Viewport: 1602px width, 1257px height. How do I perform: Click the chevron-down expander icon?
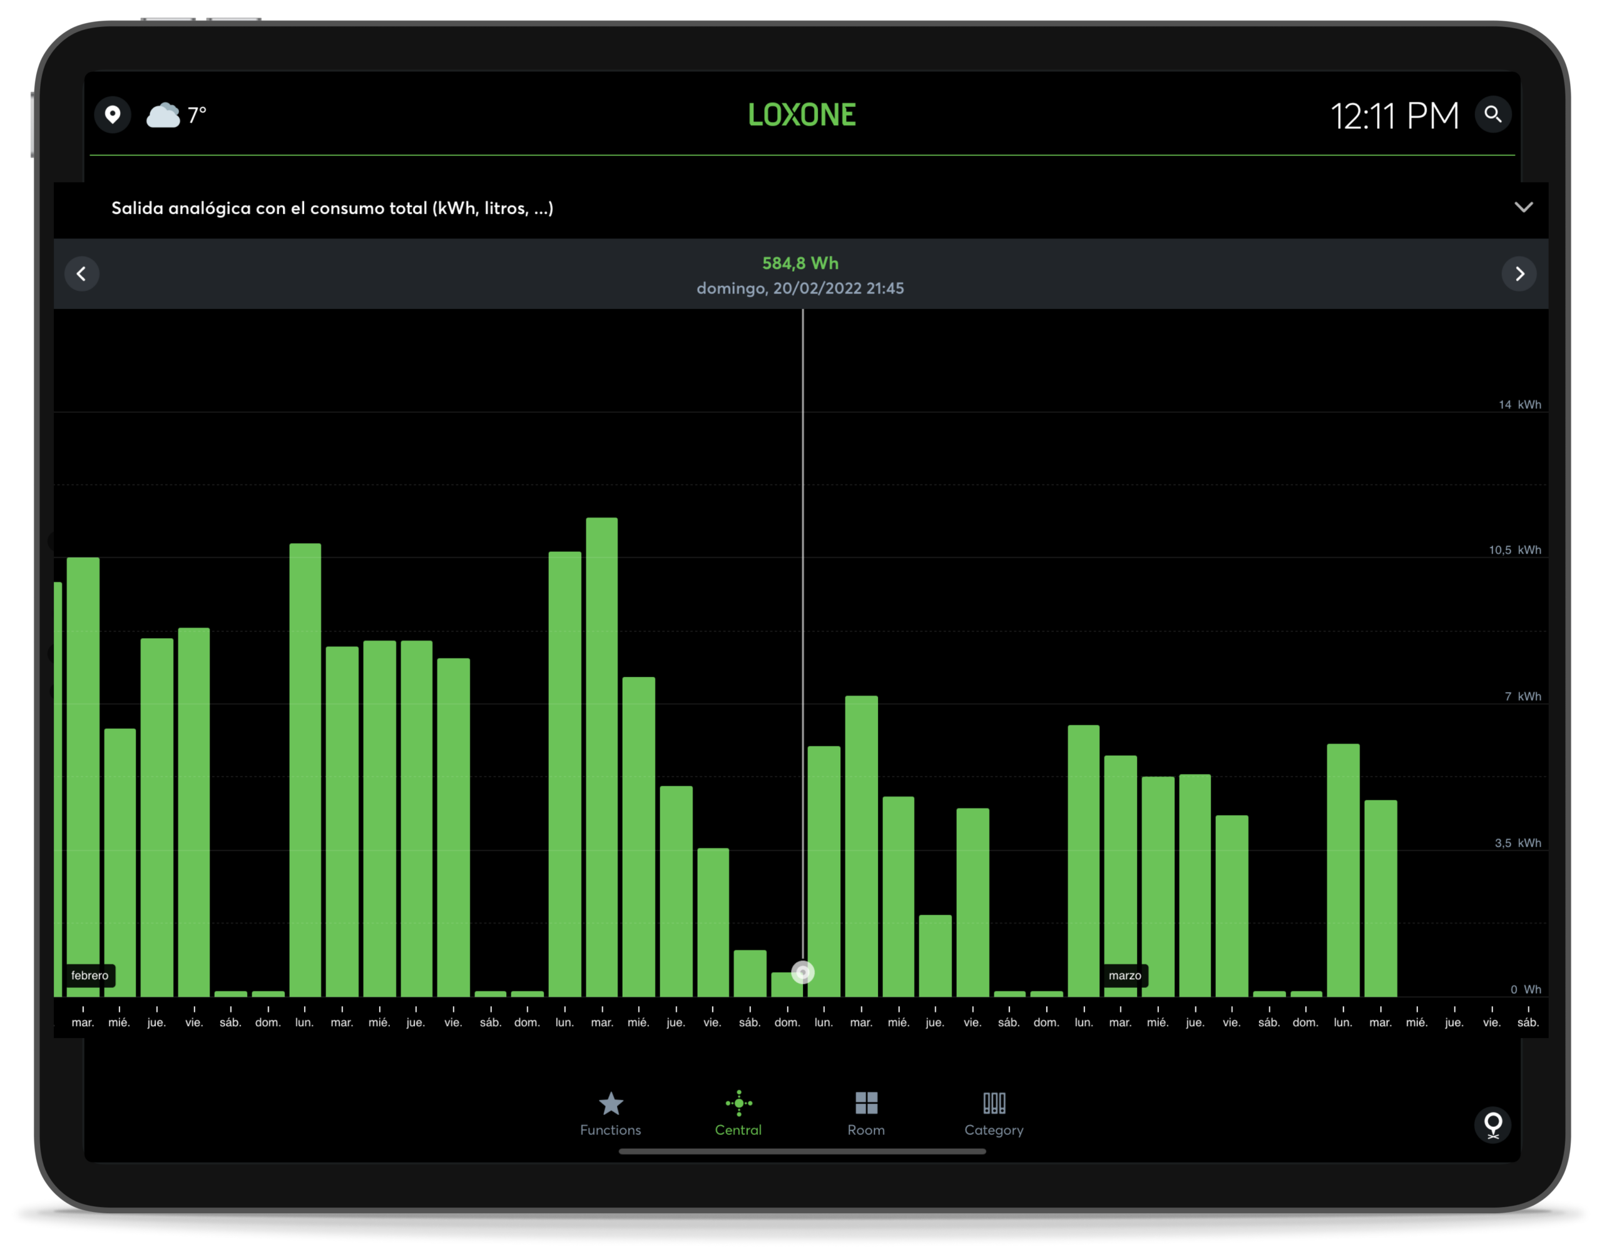point(1523,208)
